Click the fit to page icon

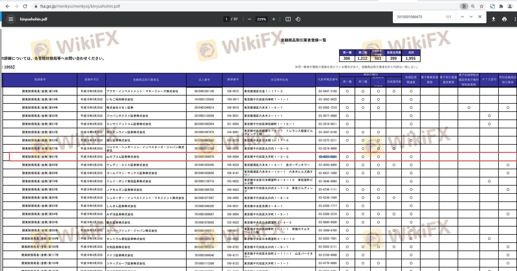coord(288,19)
